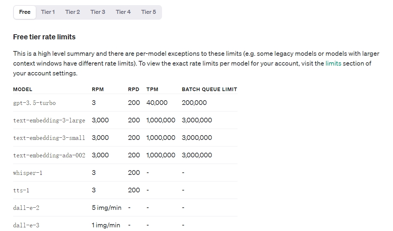Click the 200,000 batch queue value
Viewport: 393px width, 231px height.
point(194,103)
